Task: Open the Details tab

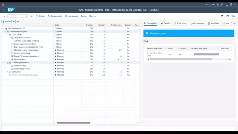Action: tap(165, 23)
